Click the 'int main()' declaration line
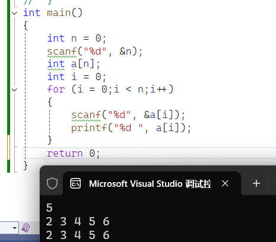This screenshot has width=276, height=242. click(53, 13)
